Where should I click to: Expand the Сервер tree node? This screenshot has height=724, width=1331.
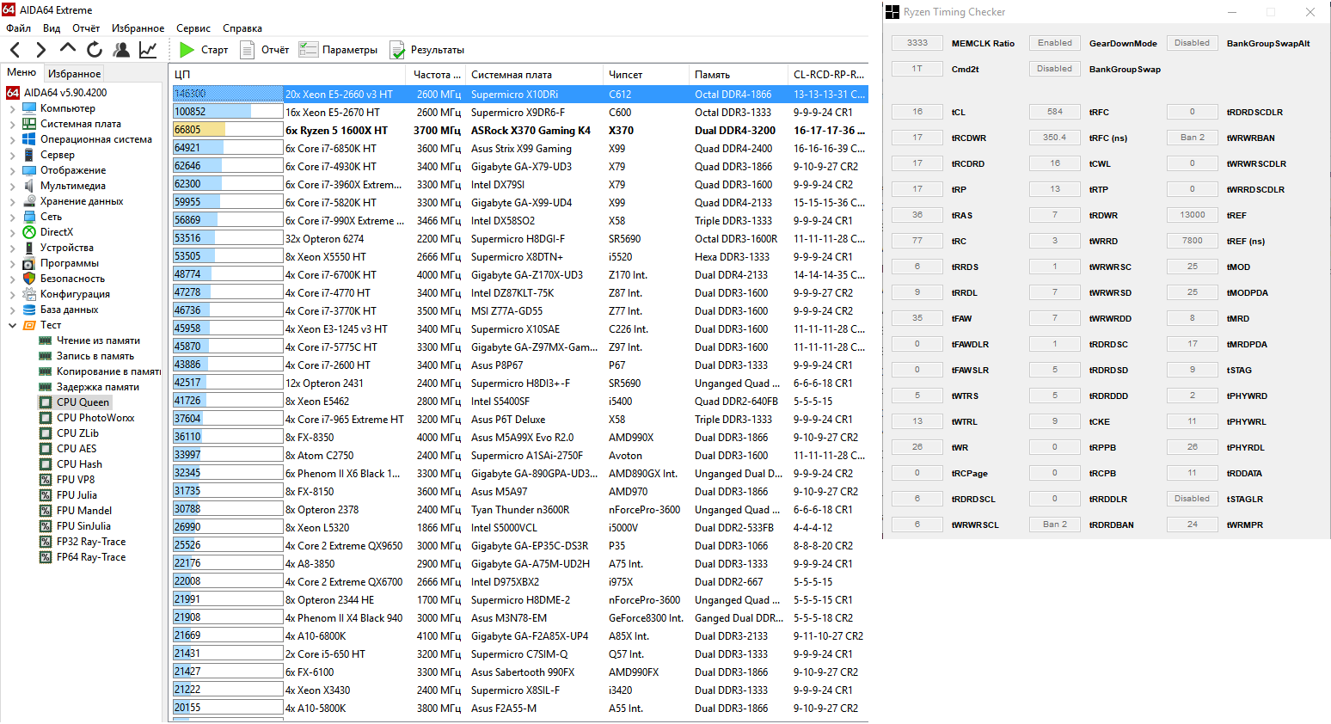pos(12,156)
